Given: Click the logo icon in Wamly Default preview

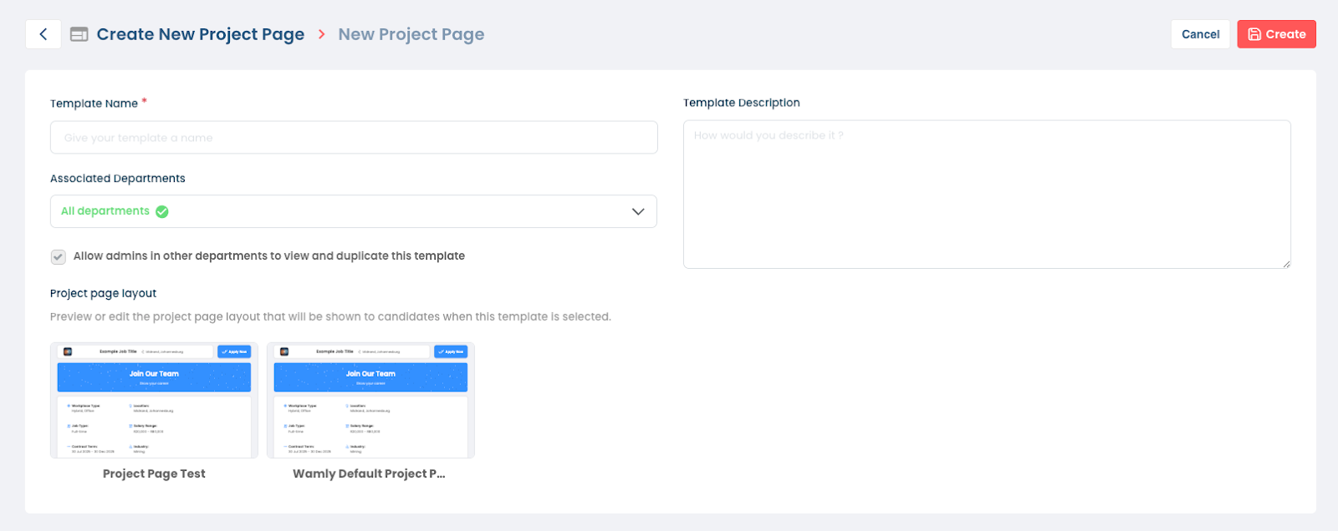Looking at the screenshot, I should [x=284, y=351].
